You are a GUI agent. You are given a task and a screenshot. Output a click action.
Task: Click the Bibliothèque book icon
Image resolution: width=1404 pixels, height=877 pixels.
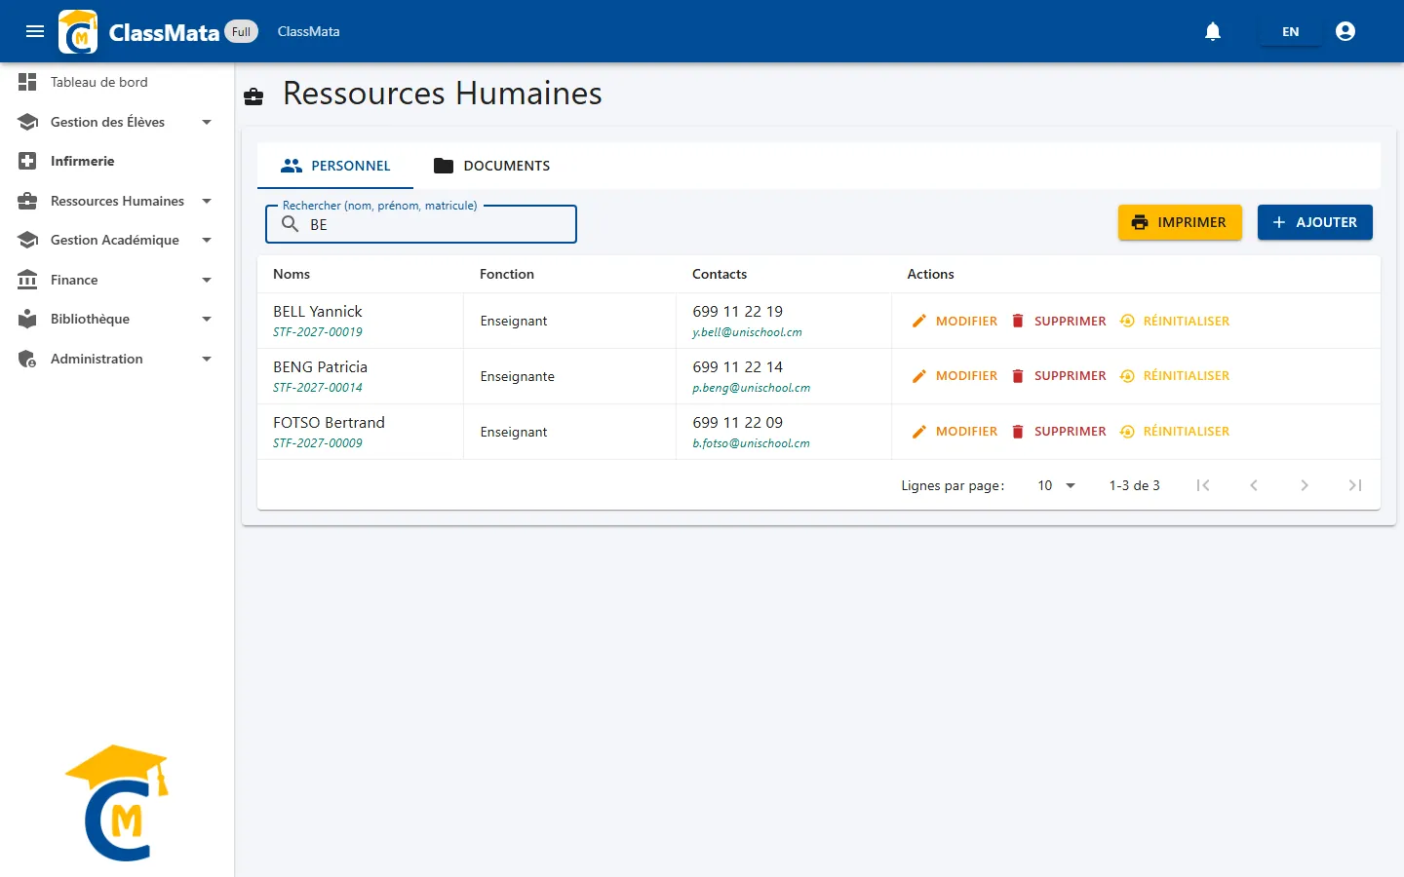[x=27, y=319]
